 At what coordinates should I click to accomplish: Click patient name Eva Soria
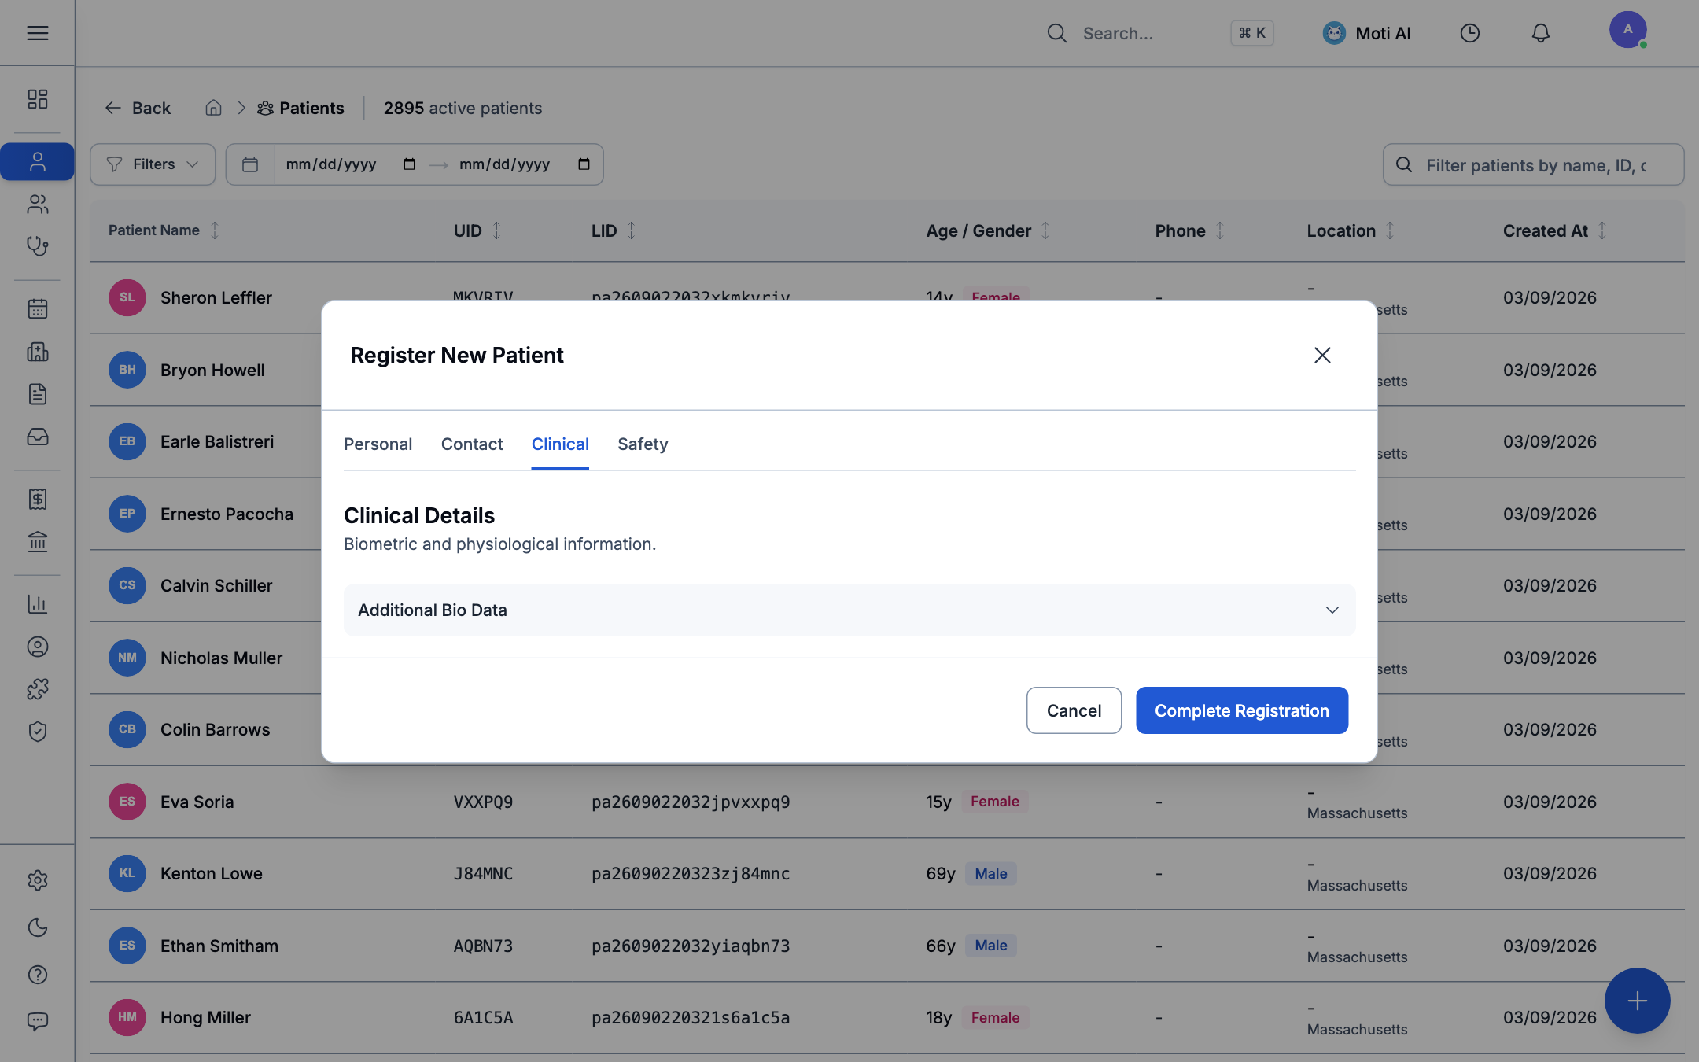coord(197,802)
